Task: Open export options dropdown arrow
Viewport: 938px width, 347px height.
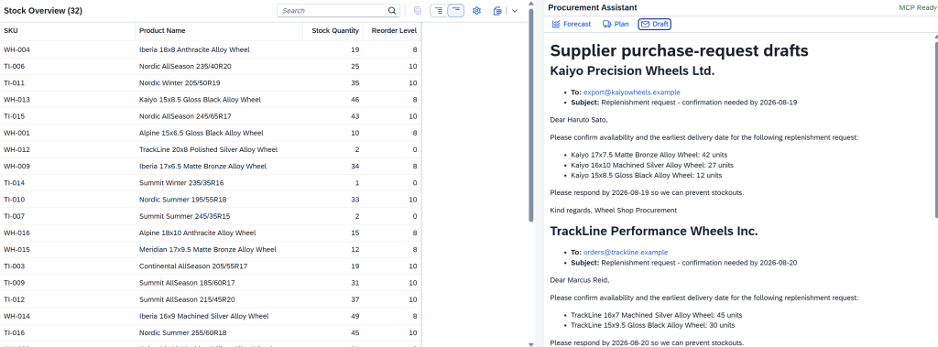Action: pyautogui.click(x=515, y=11)
